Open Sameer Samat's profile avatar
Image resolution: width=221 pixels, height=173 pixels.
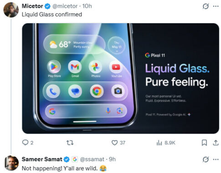click(11, 163)
